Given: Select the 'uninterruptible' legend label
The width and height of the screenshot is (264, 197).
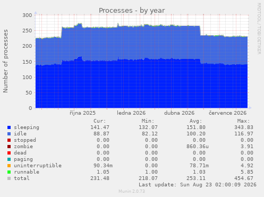Looking at the screenshot, I should 38,166.
